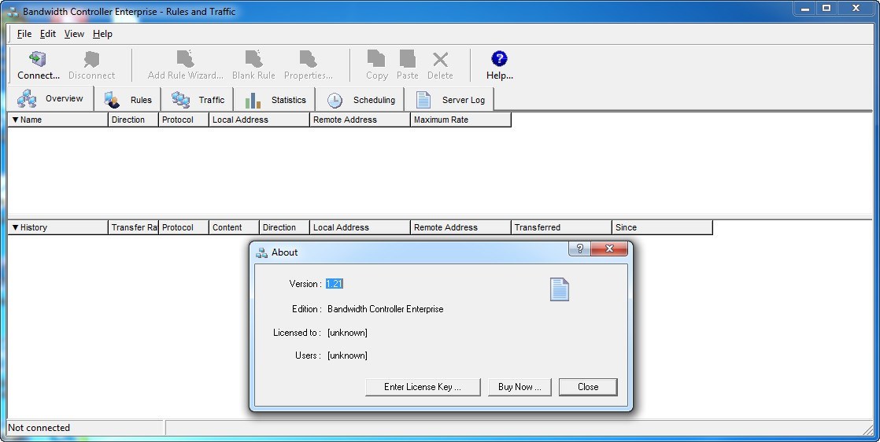Switch to the Overview tab

click(x=50, y=99)
